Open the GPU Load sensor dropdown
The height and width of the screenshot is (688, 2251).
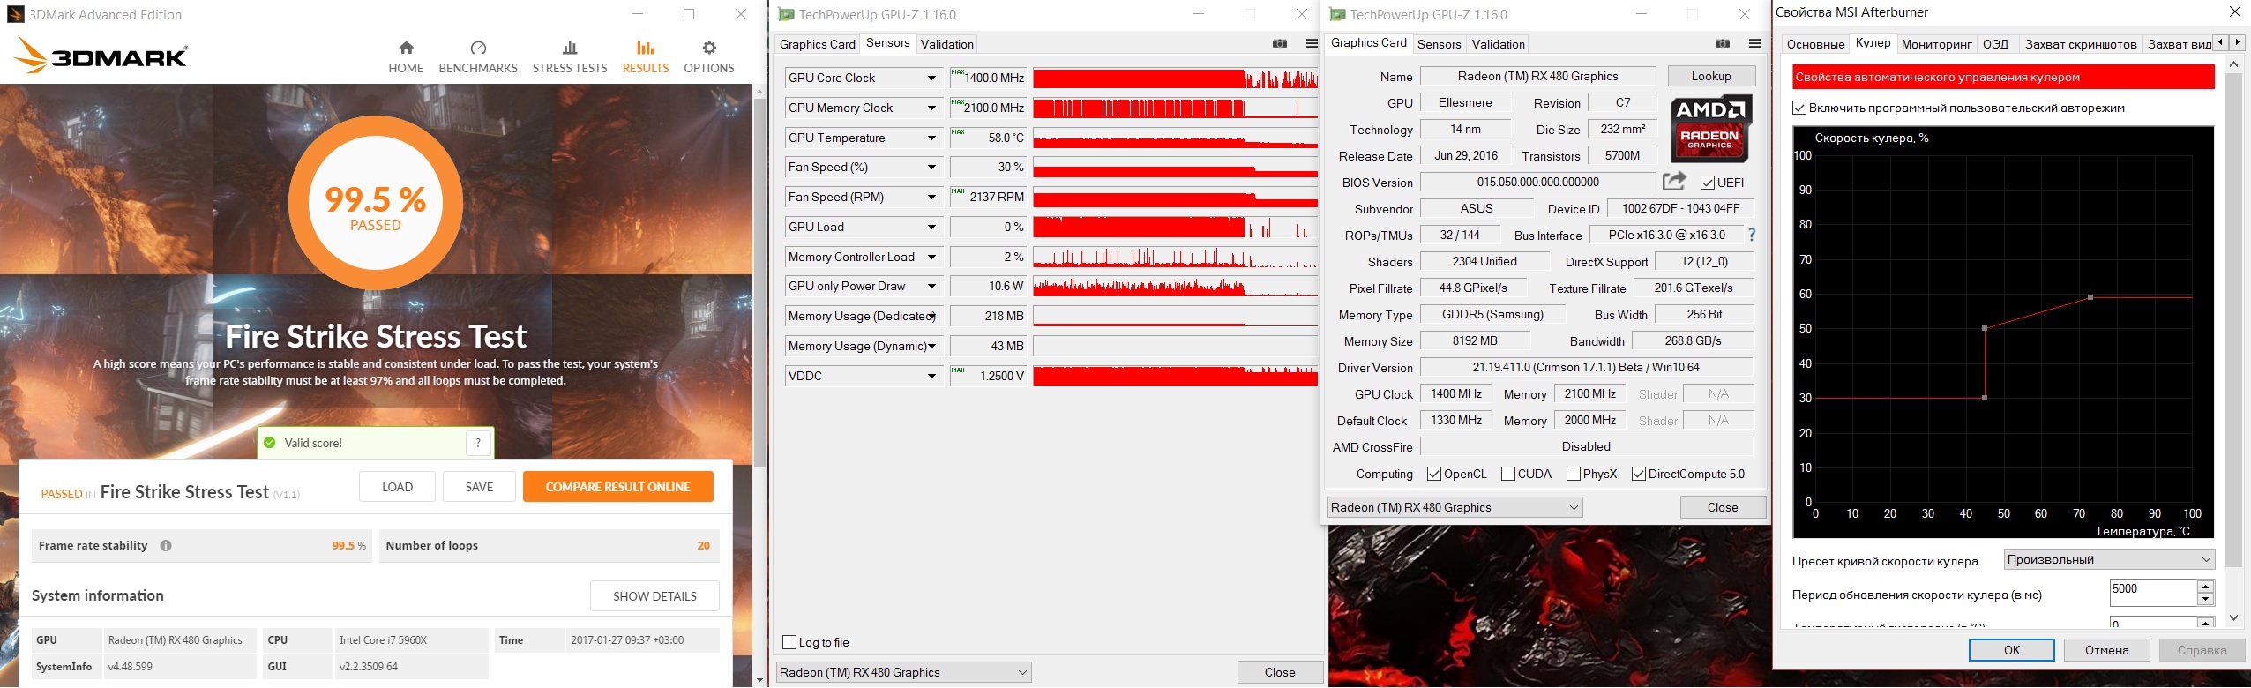931,227
